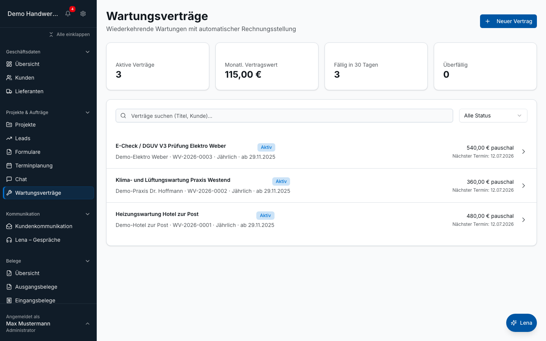Open Lieferanten in sidebar
Screen dimensions: 546x341
[x=48, y=91]
